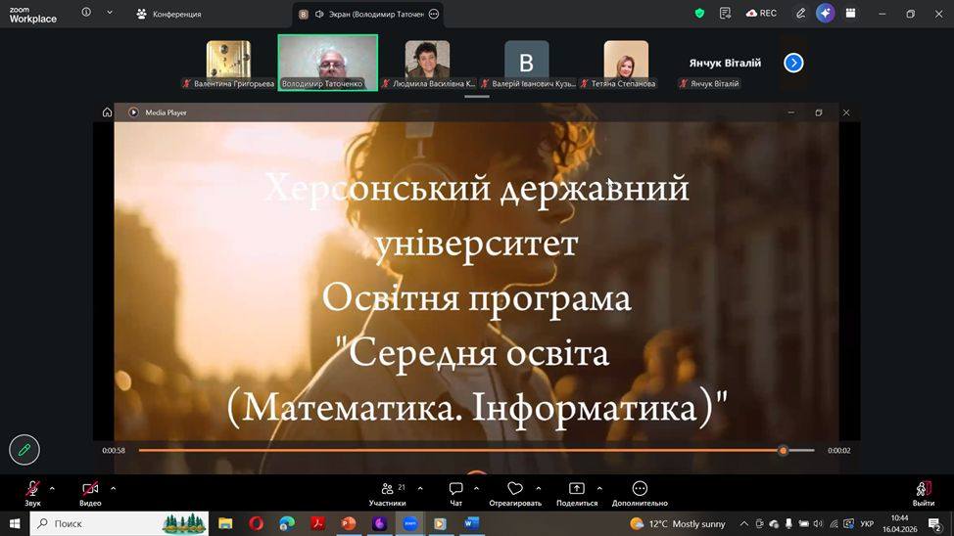Select Володимир Таточенко video thumbnail
The width and height of the screenshot is (954, 536).
click(327, 63)
